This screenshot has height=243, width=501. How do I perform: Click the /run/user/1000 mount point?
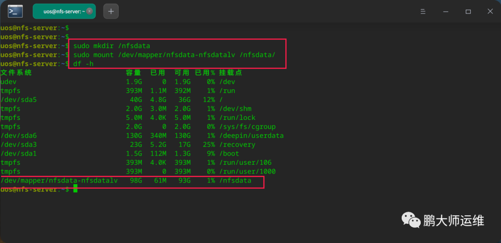[x=247, y=172]
